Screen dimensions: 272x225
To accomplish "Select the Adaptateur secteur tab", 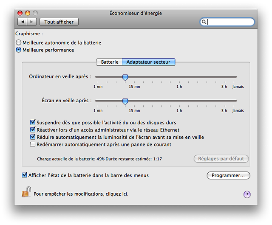I will point(148,62).
